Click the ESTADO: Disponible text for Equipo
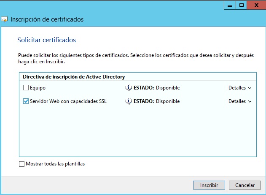266x195 pixels. click(157, 88)
